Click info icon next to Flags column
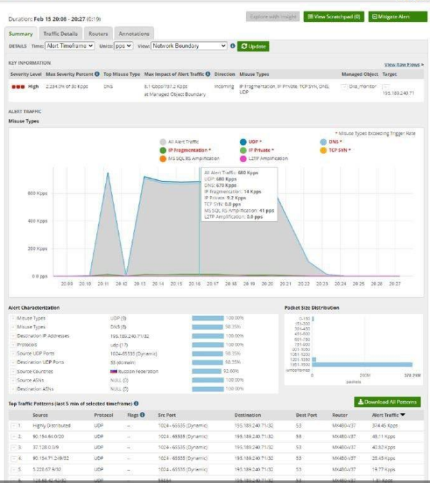This screenshot has height=483, width=430. (142, 415)
